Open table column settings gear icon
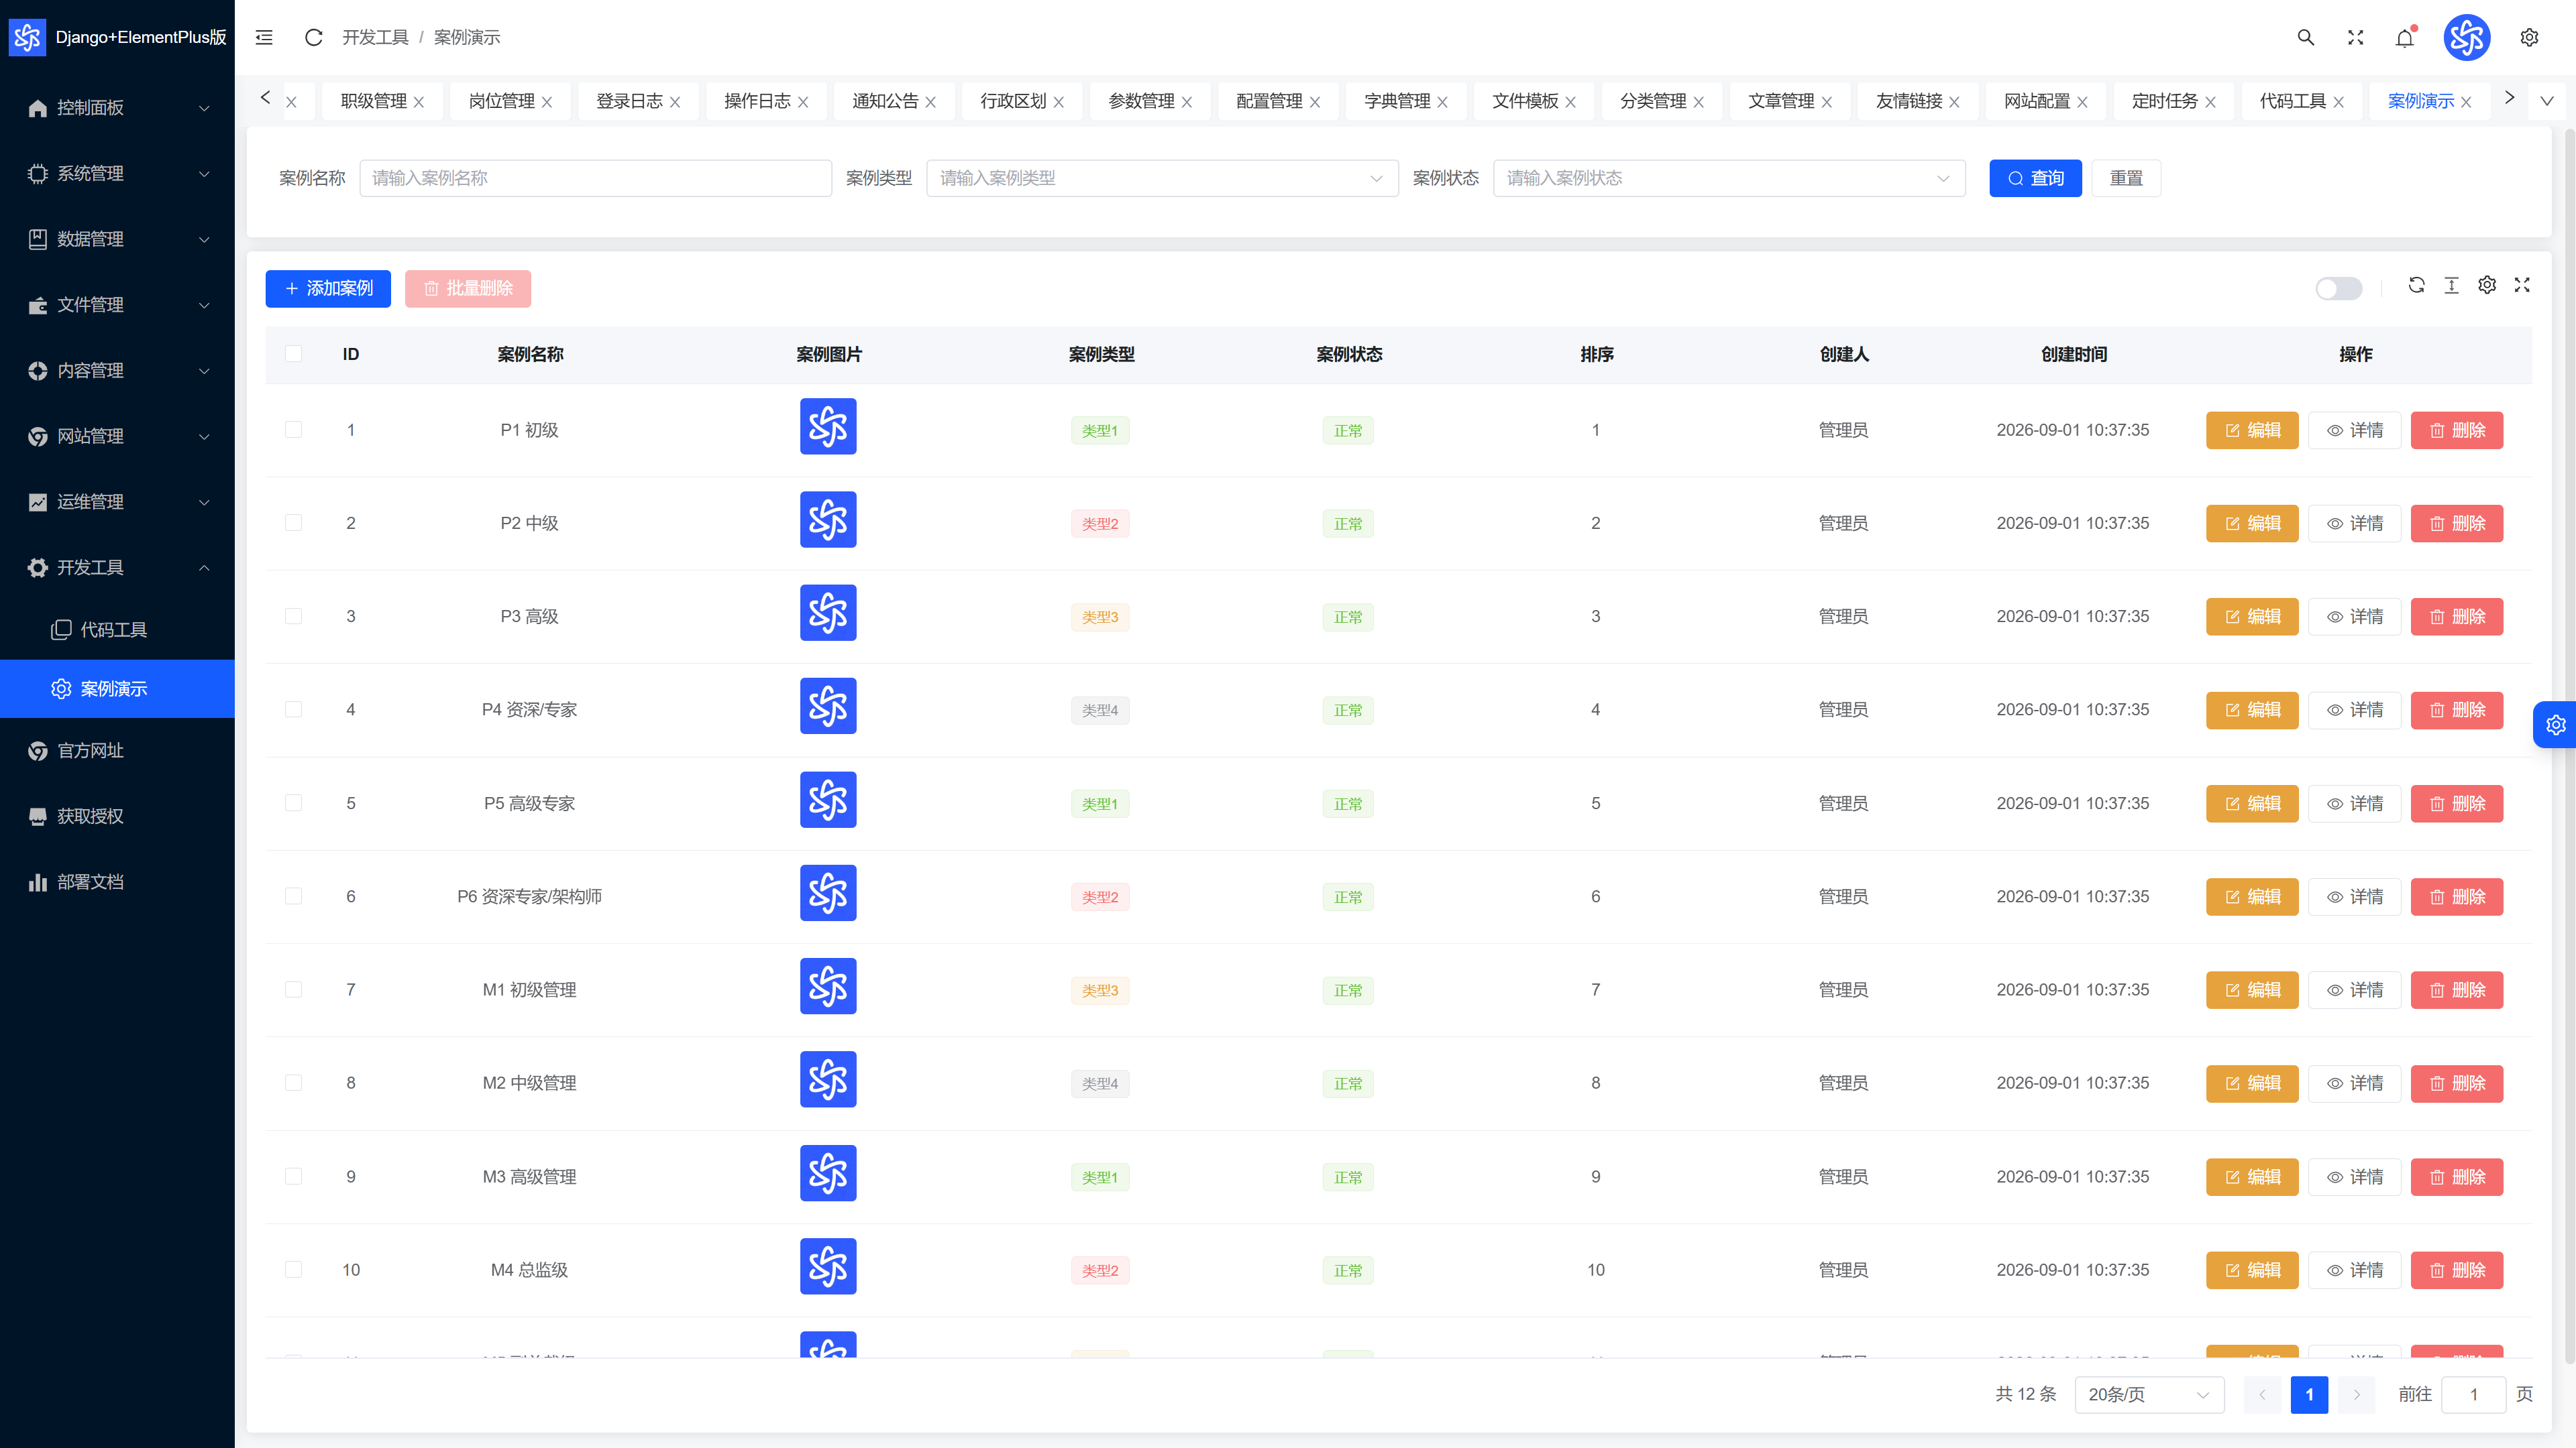 (2487, 286)
